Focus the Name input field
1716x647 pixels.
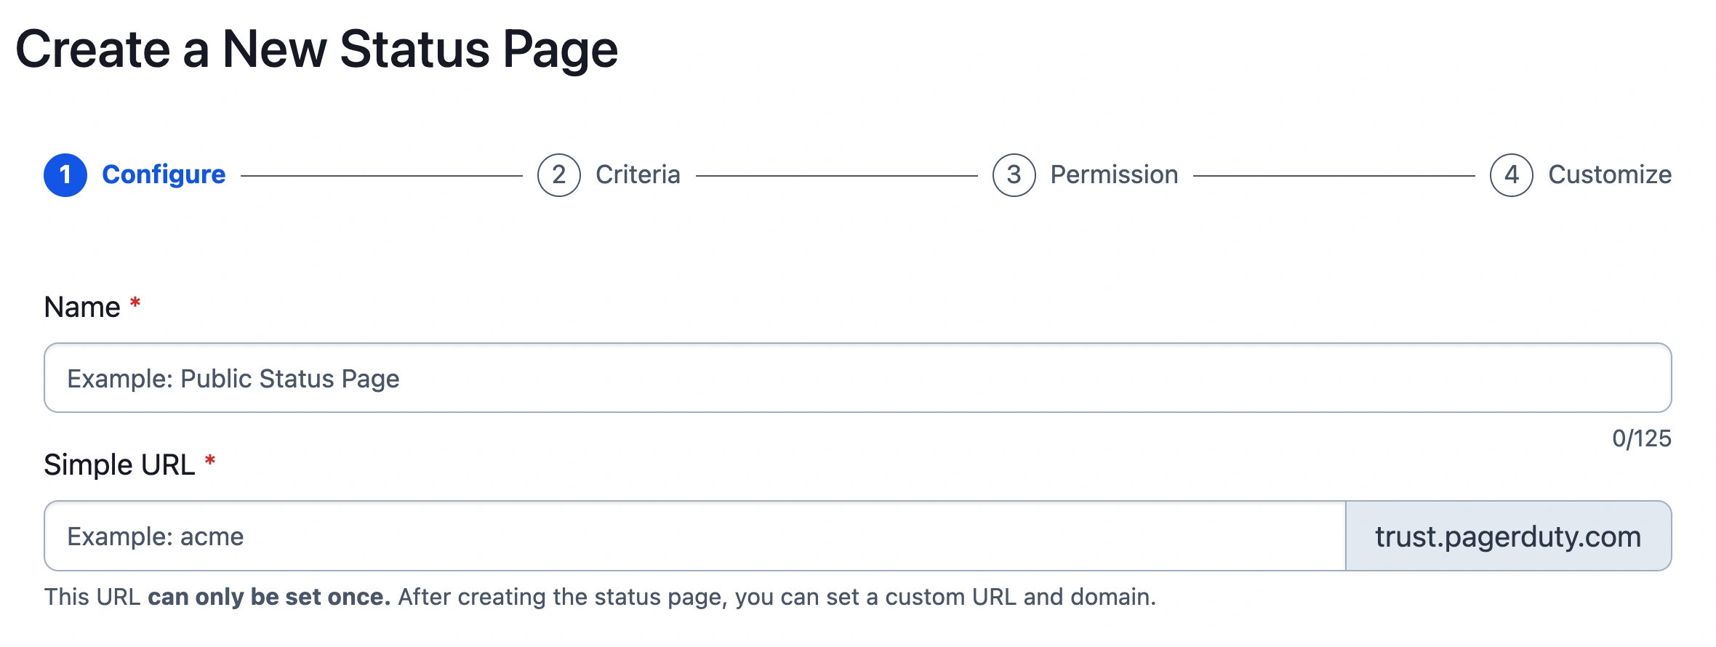[x=857, y=378]
